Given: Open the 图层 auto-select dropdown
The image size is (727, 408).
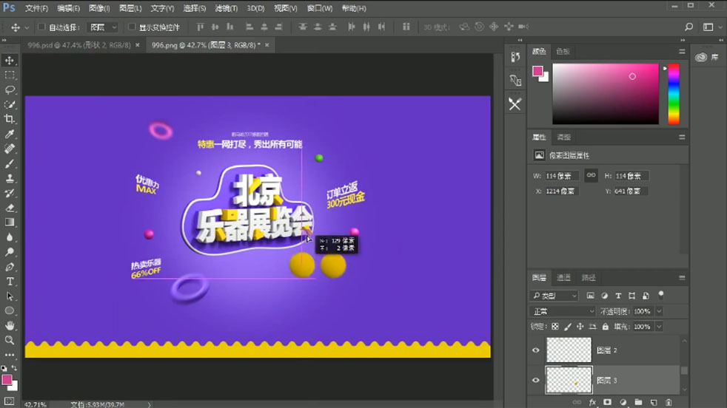Looking at the screenshot, I should (103, 27).
